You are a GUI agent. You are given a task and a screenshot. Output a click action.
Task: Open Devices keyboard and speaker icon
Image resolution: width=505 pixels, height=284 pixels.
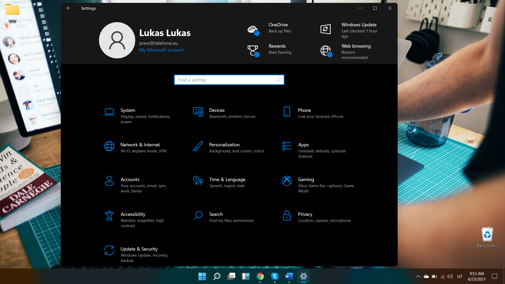(x=198, y=112)
